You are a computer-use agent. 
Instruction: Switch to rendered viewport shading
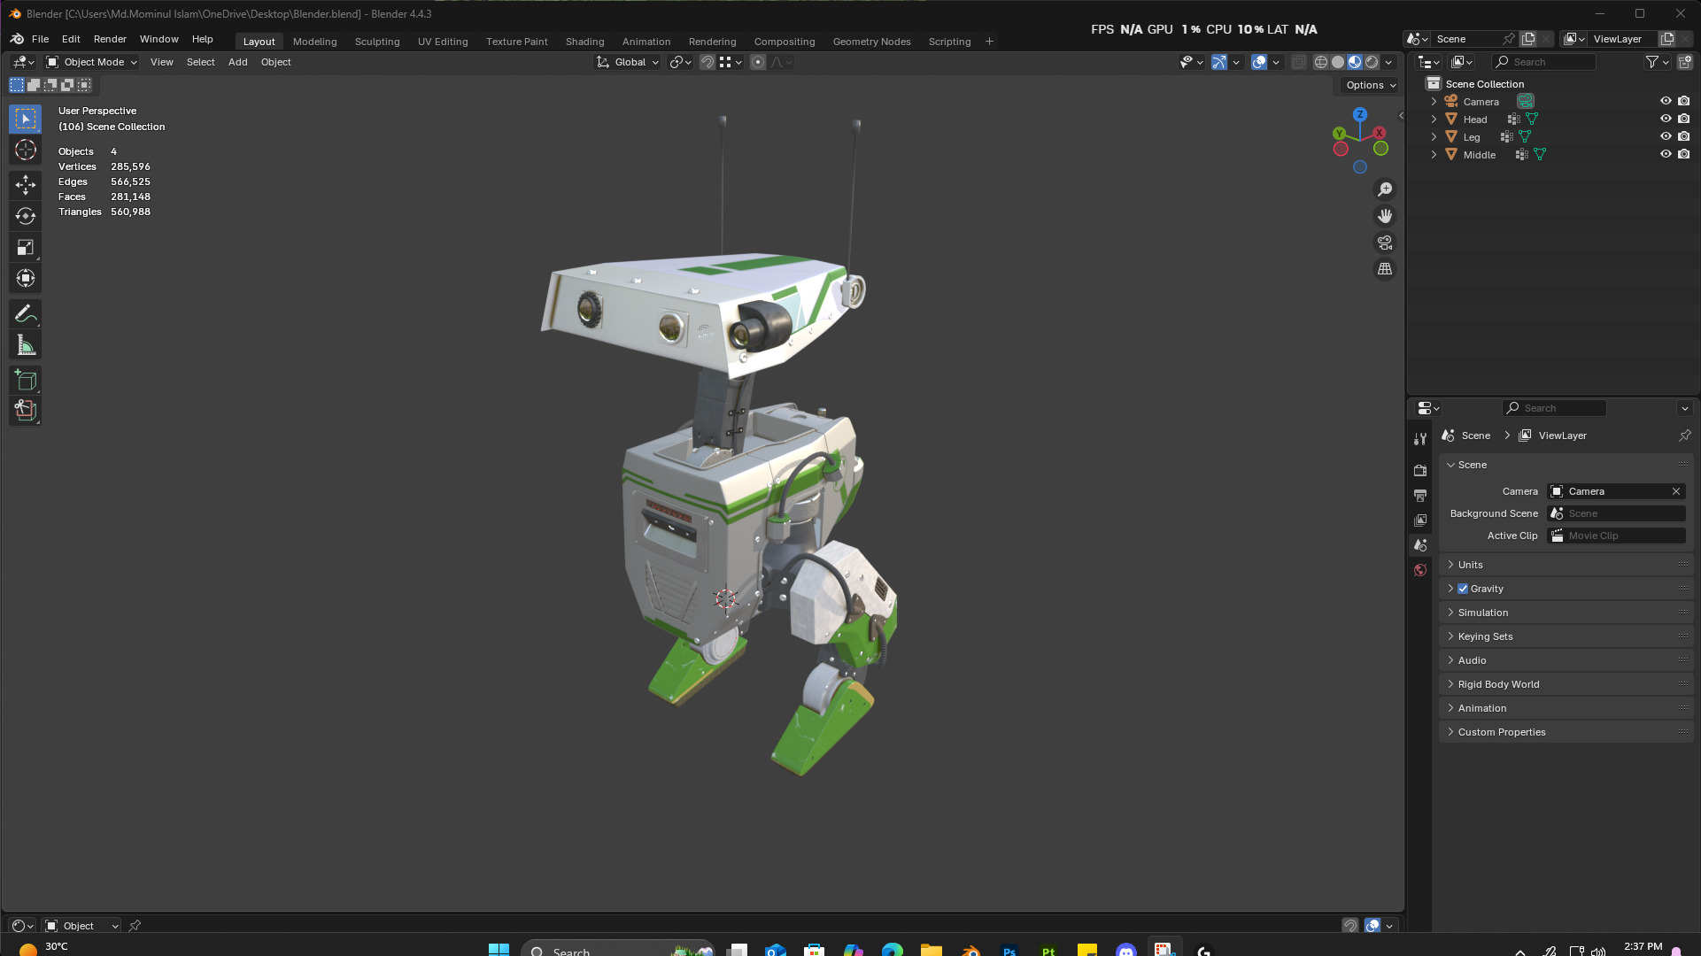click(x=1372, y=62)
